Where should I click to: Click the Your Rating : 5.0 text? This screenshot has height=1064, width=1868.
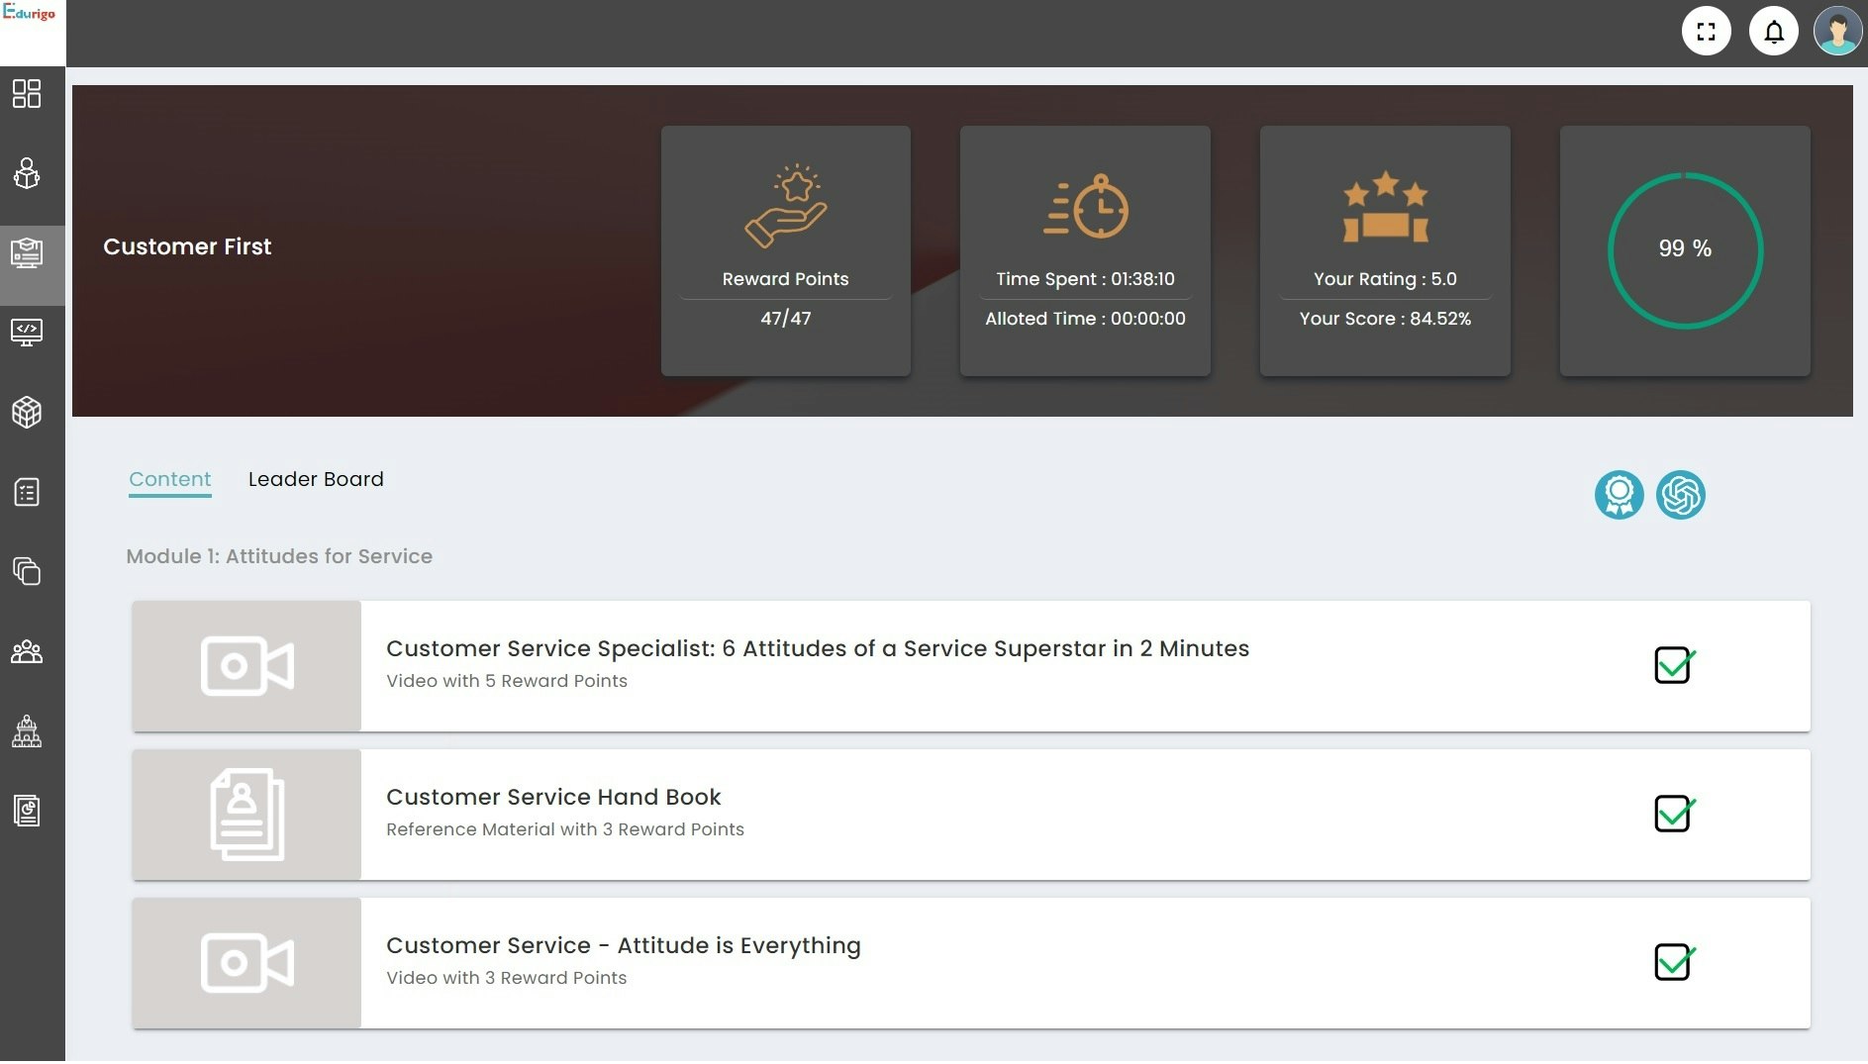(1385, 279)
